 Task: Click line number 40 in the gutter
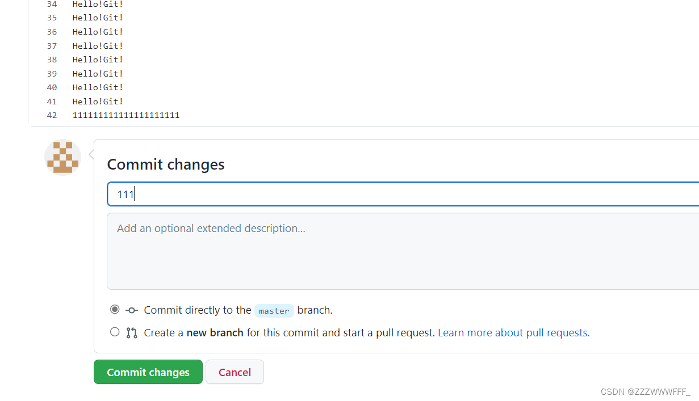pyautogui.click(x=52, y=87)
